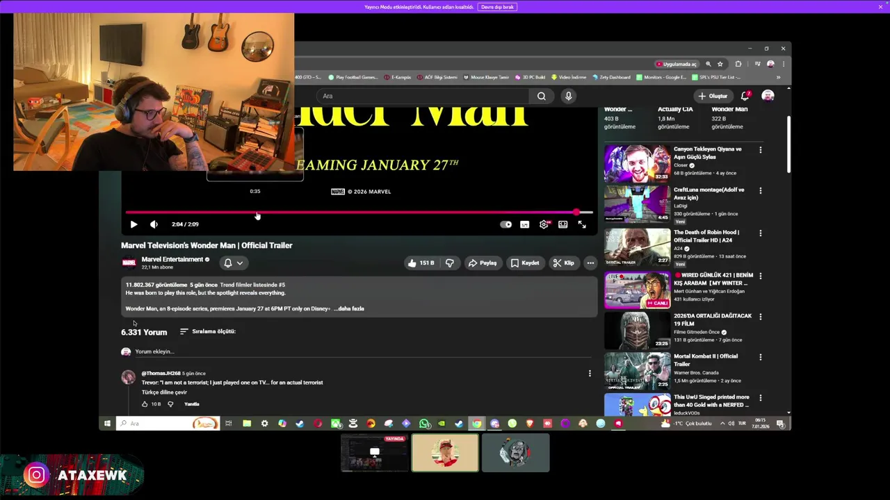Screen dimensions: 890x500
Task: Open the Windows Start button
Action: tap(107, 424)
